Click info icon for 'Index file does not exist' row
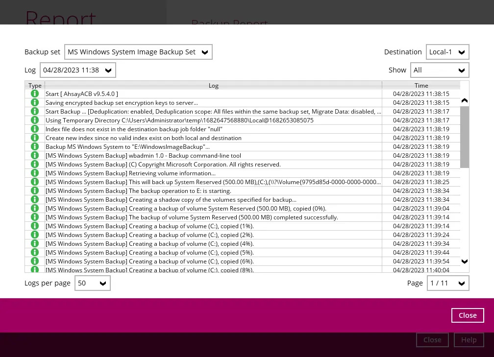This screenshot has height=357, width=494. (x=35, y=129)
